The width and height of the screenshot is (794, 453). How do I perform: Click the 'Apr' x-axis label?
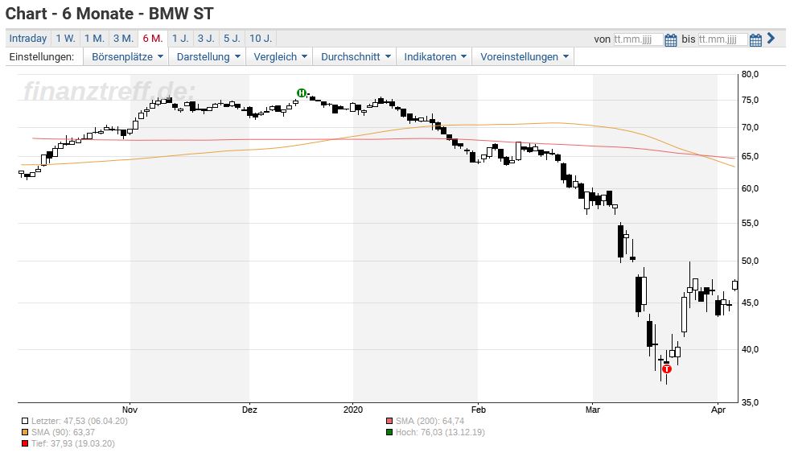pyautogui.click(x=718, y=410)
